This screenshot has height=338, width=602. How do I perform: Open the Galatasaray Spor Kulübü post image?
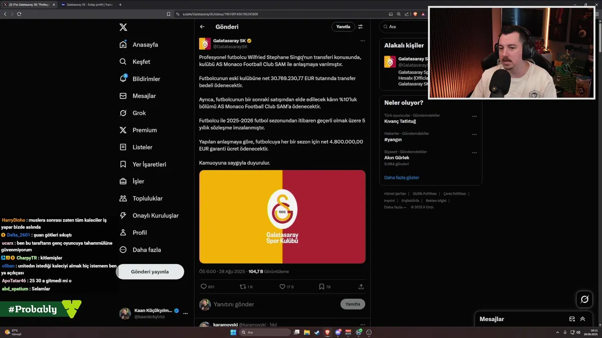click(282, 216)
